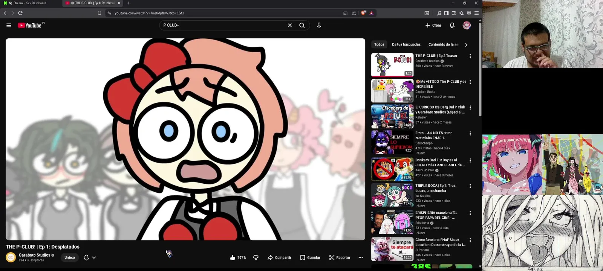
Task: Dislike the video with thumbs-down
Action: (x=256, y=257)
